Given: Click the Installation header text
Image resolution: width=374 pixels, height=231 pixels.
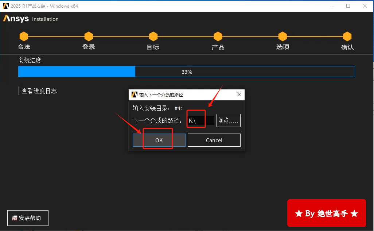Looking at the screenshot, I should (45, 19).
